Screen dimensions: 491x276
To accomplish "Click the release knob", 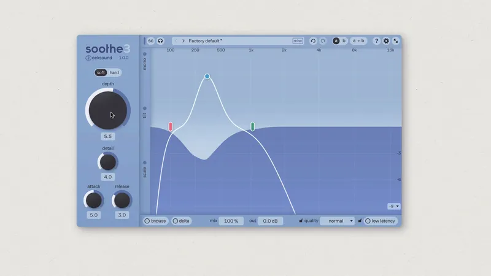I will [122, 201].
